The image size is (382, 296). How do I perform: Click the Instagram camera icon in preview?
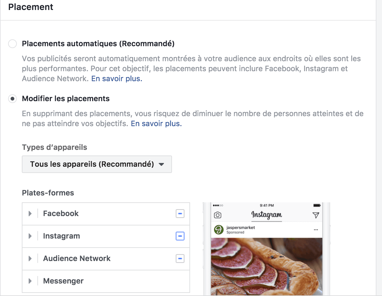[x=217, y=215]
